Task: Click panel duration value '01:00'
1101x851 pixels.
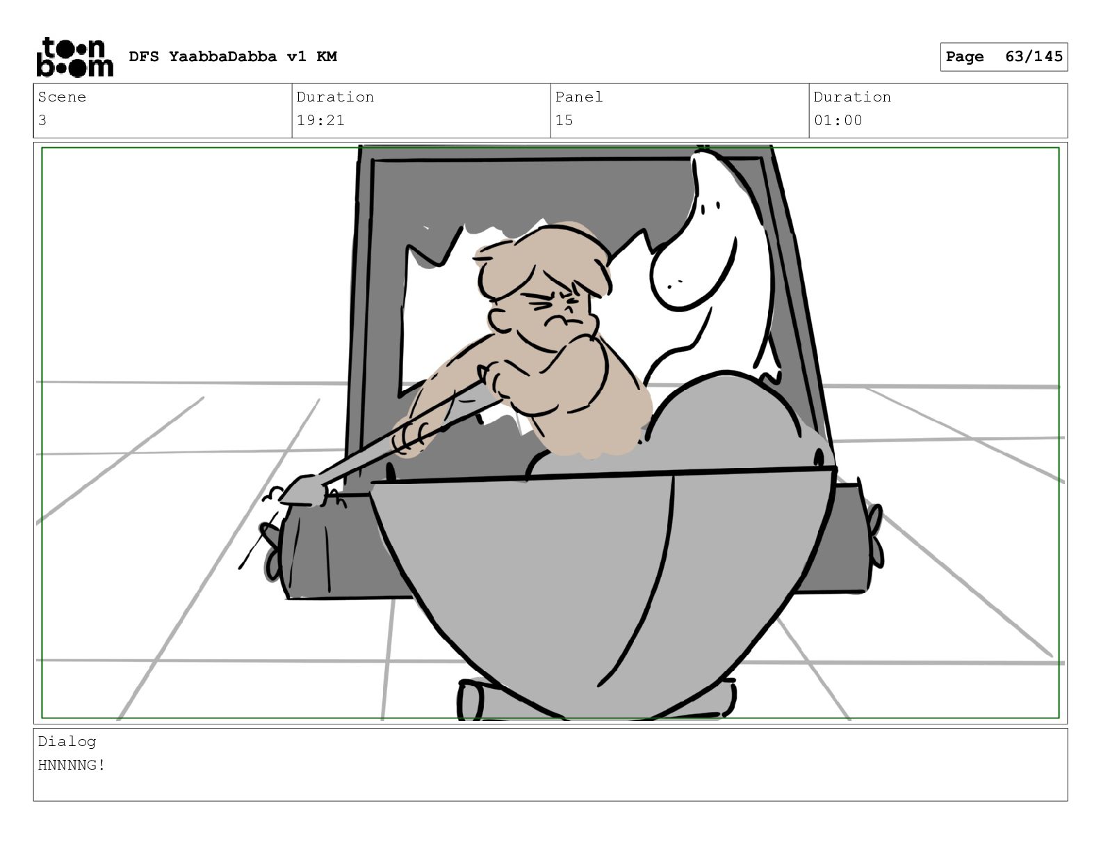Action: (x=838, y=120)
